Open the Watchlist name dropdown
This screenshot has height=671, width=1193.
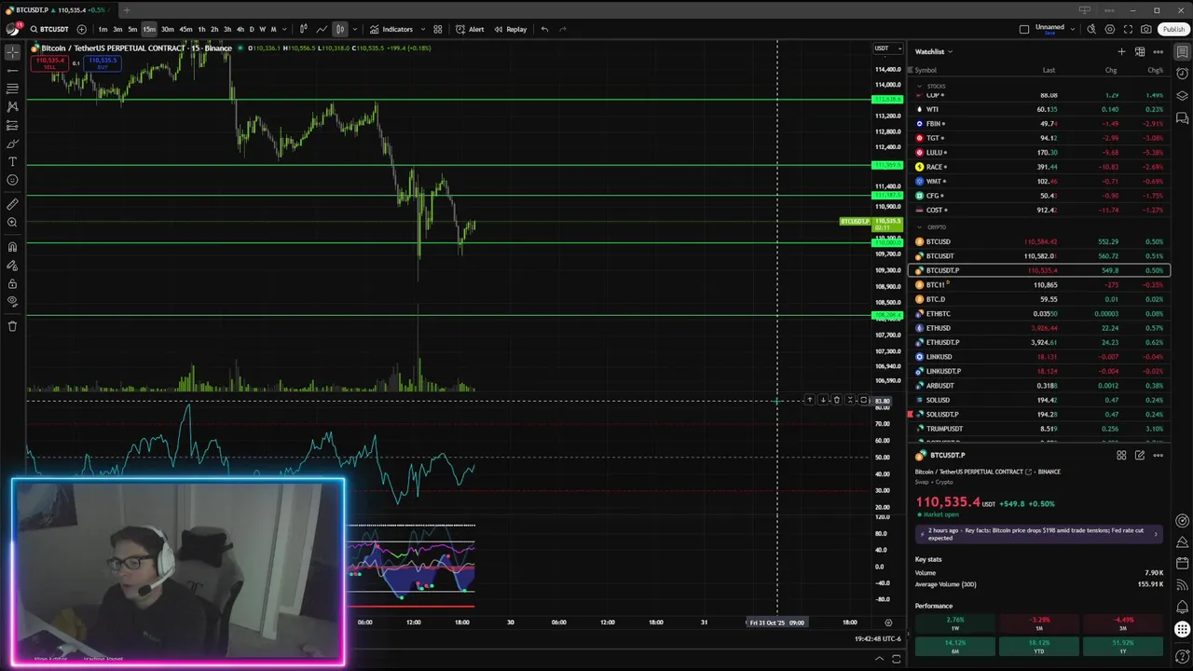pos(933,51)
